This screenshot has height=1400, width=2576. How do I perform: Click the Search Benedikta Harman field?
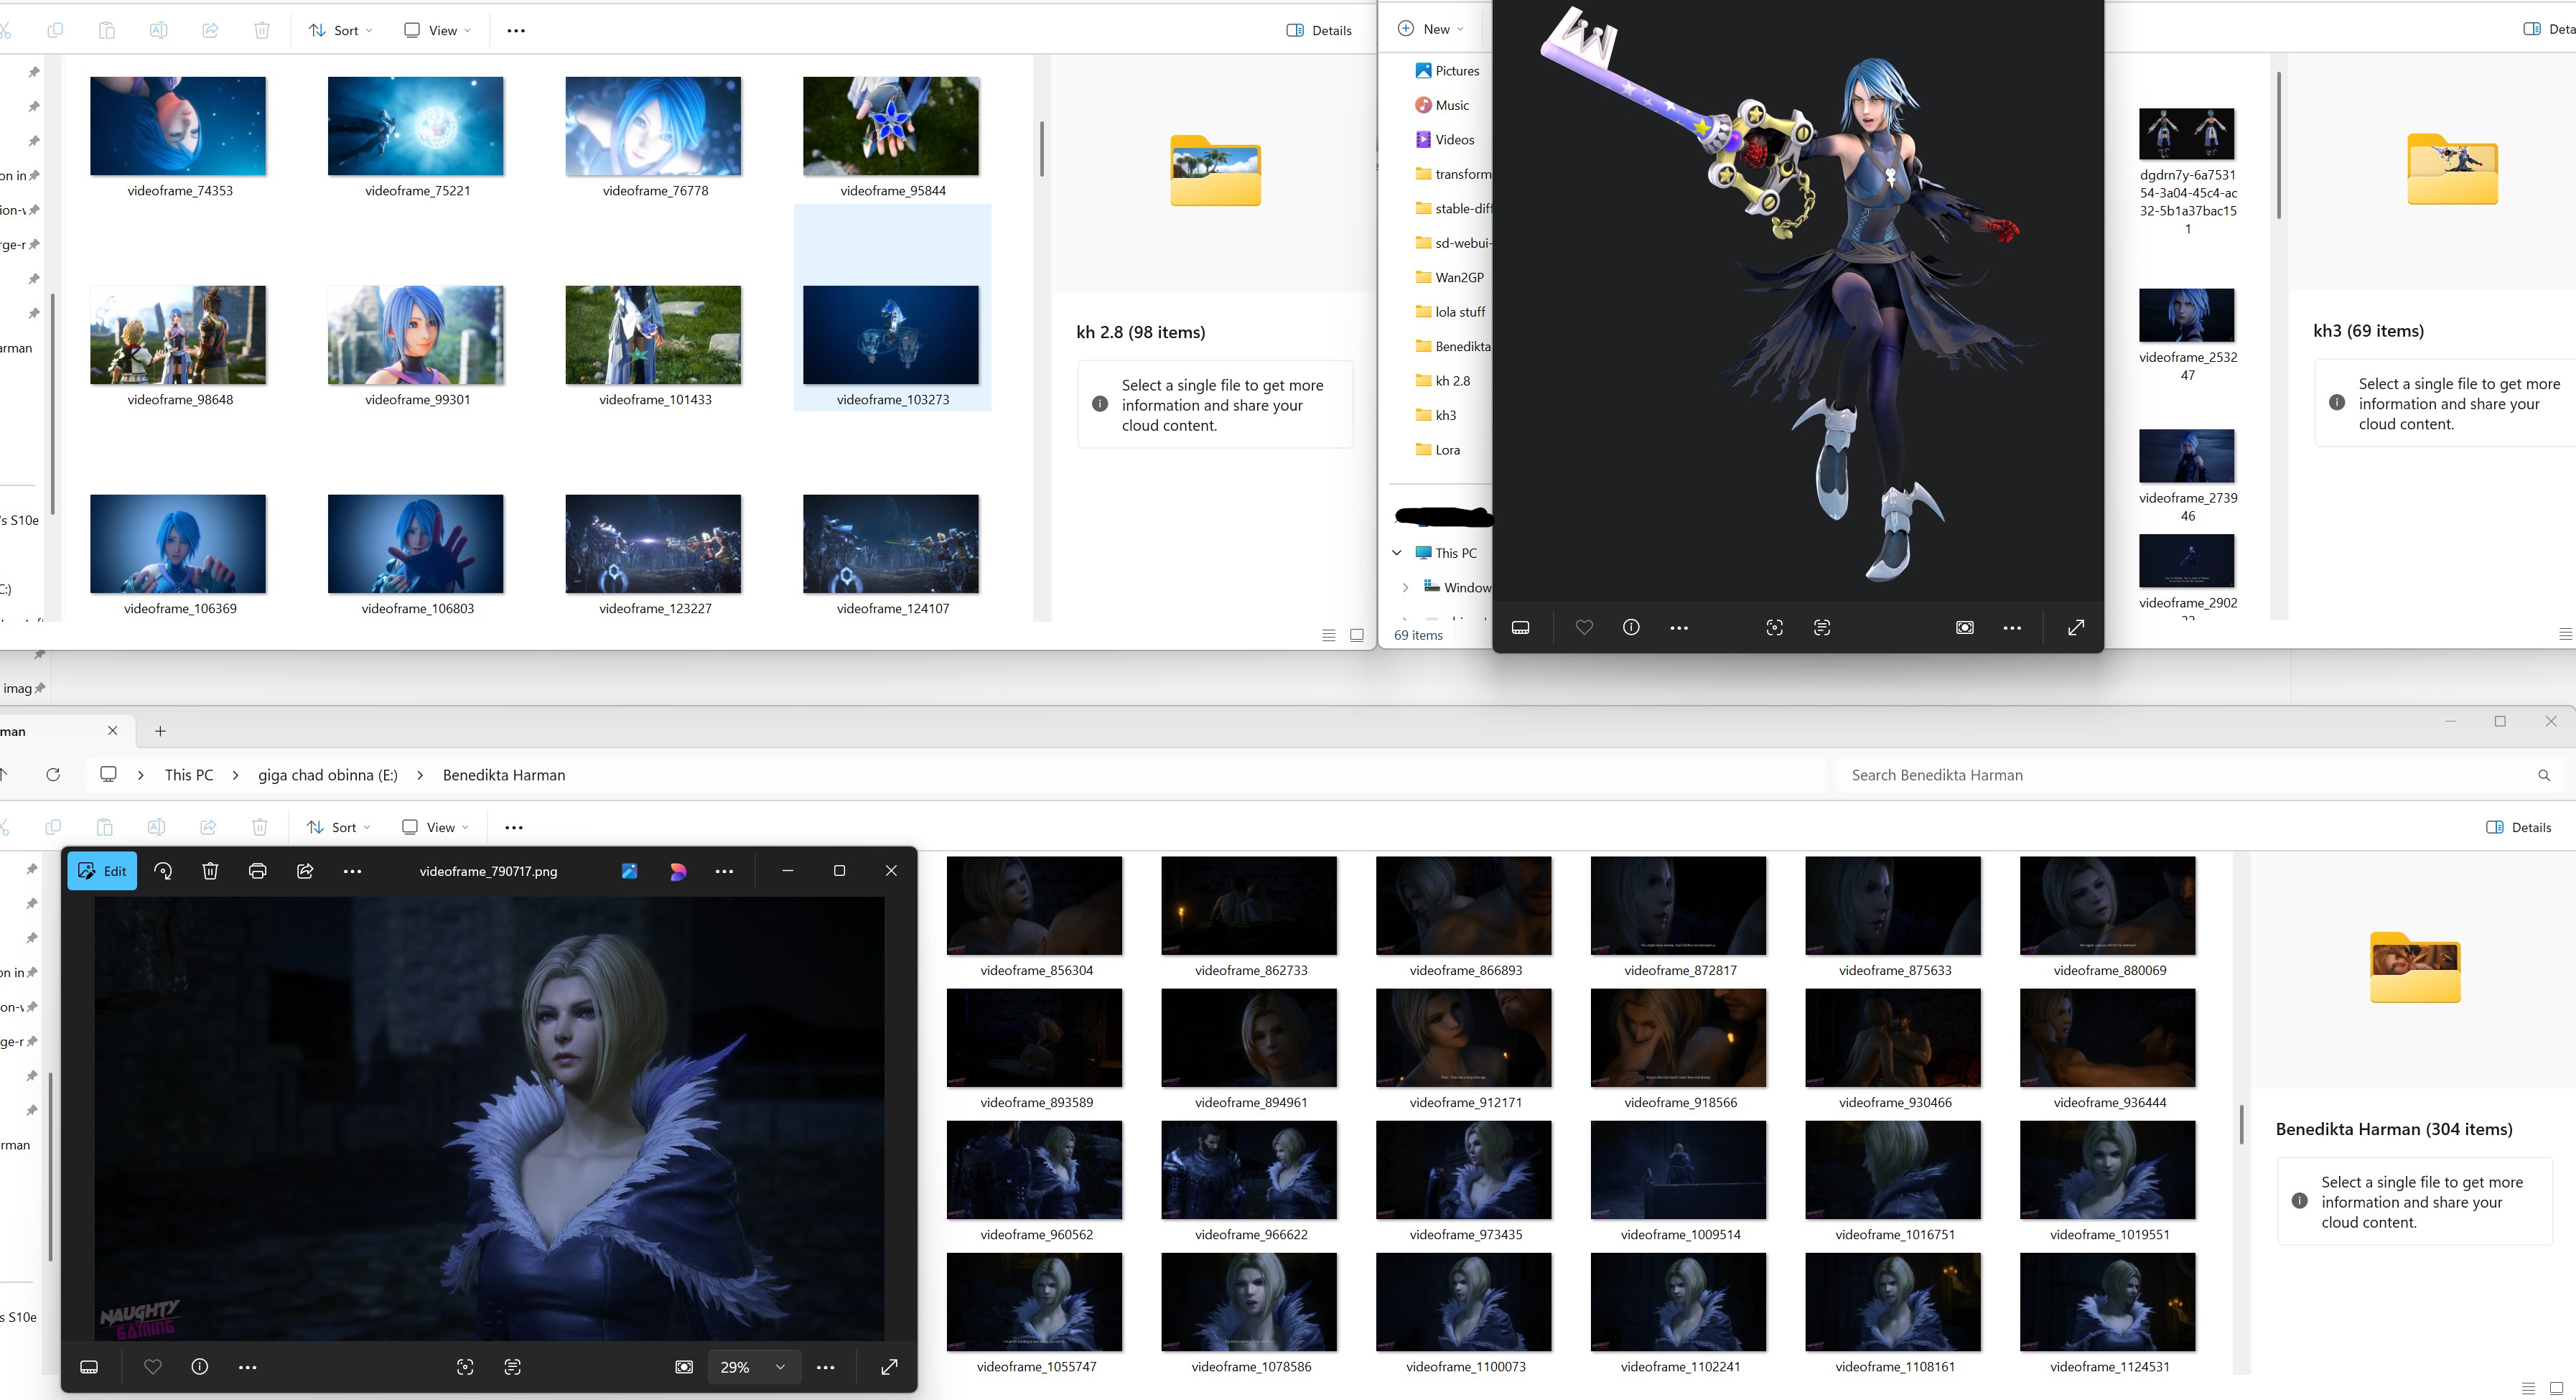[2199, 775]
